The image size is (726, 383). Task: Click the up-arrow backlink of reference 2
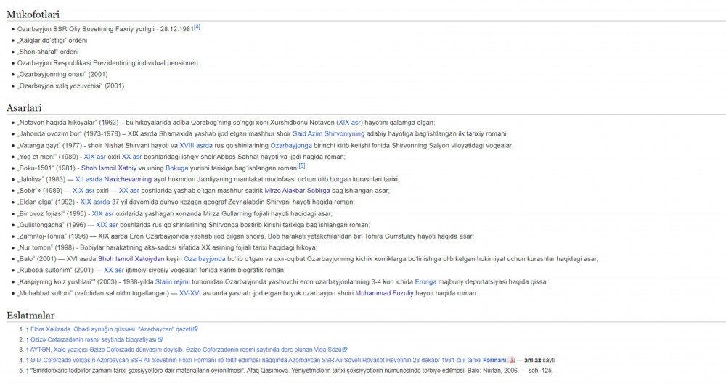(28, 339)
